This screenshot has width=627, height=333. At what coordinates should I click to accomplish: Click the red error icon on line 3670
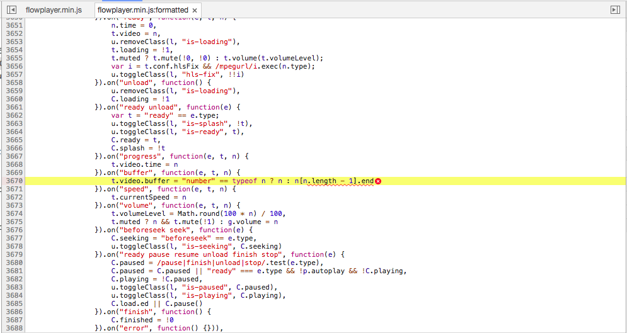[378, 181]
